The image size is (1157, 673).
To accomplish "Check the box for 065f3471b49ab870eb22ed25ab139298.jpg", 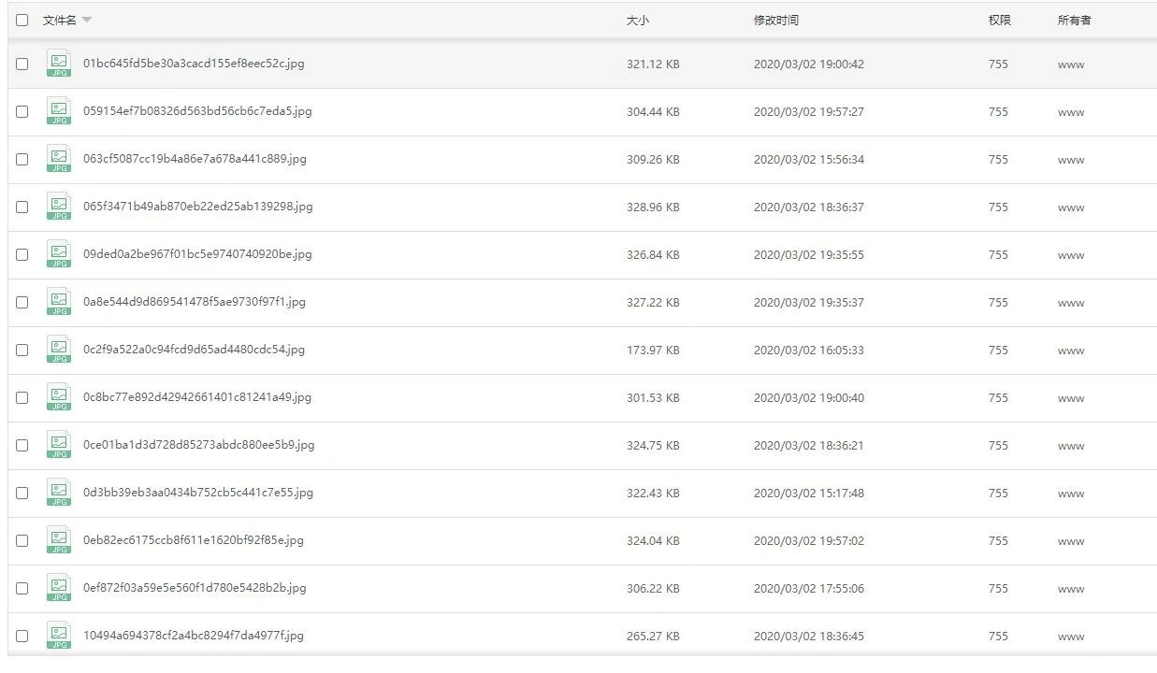I will [x=22, y=208].
